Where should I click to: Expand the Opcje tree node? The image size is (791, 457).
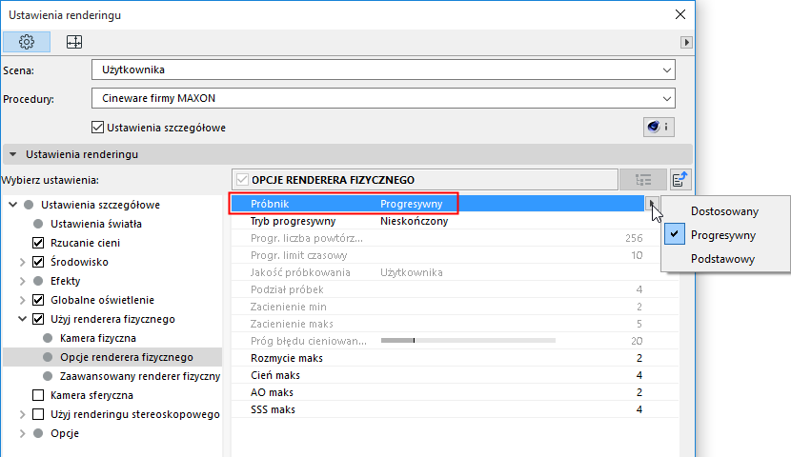pos(22,433)
